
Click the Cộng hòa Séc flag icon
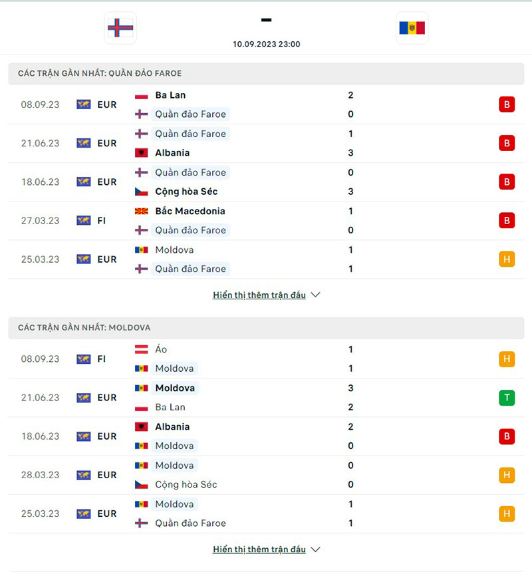point(140,191)
